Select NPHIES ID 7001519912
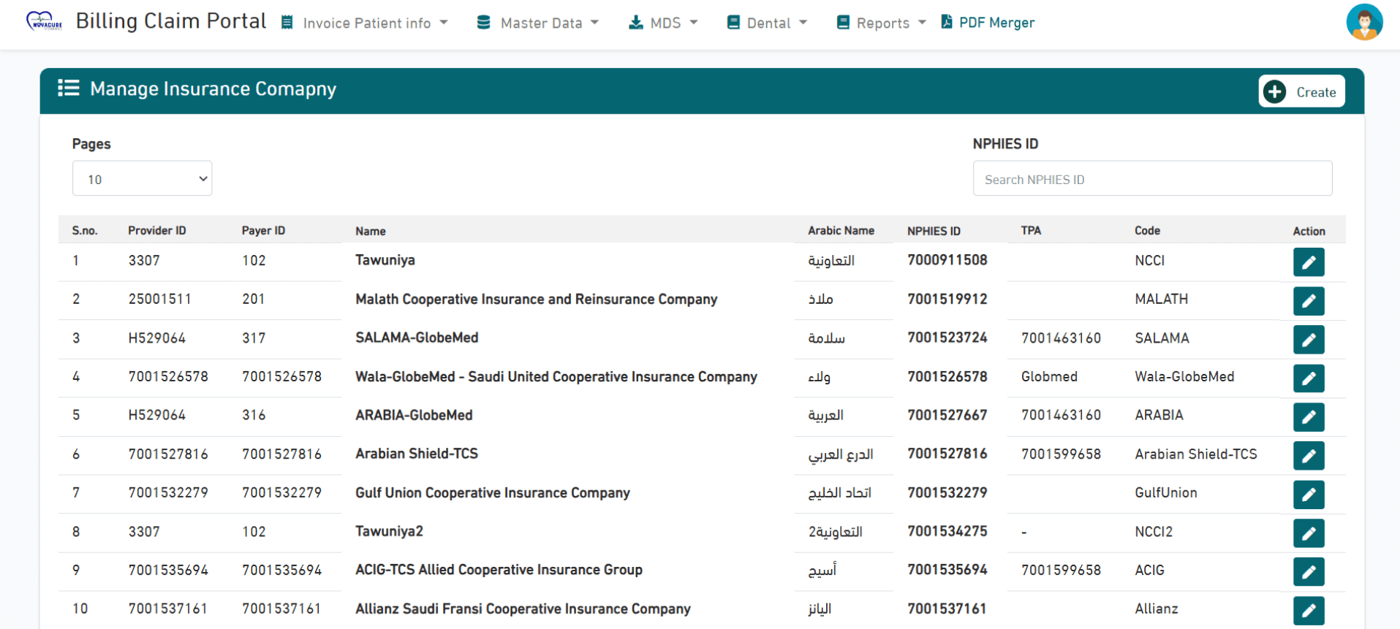The image size is (1400, 629). coord(947,299)
